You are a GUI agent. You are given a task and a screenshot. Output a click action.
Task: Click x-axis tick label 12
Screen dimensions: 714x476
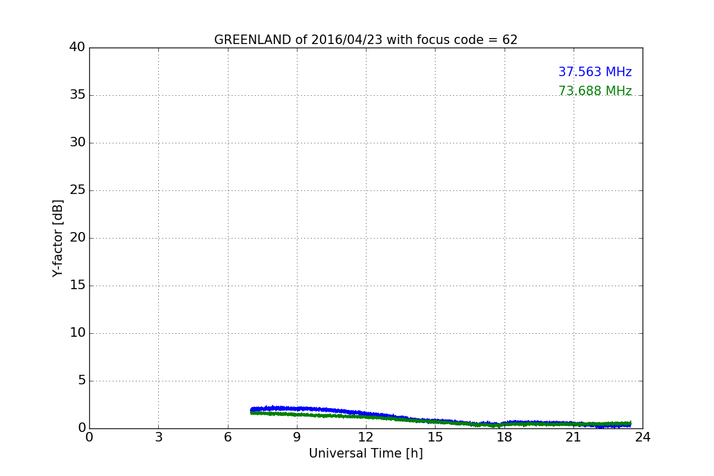point(366,437)
